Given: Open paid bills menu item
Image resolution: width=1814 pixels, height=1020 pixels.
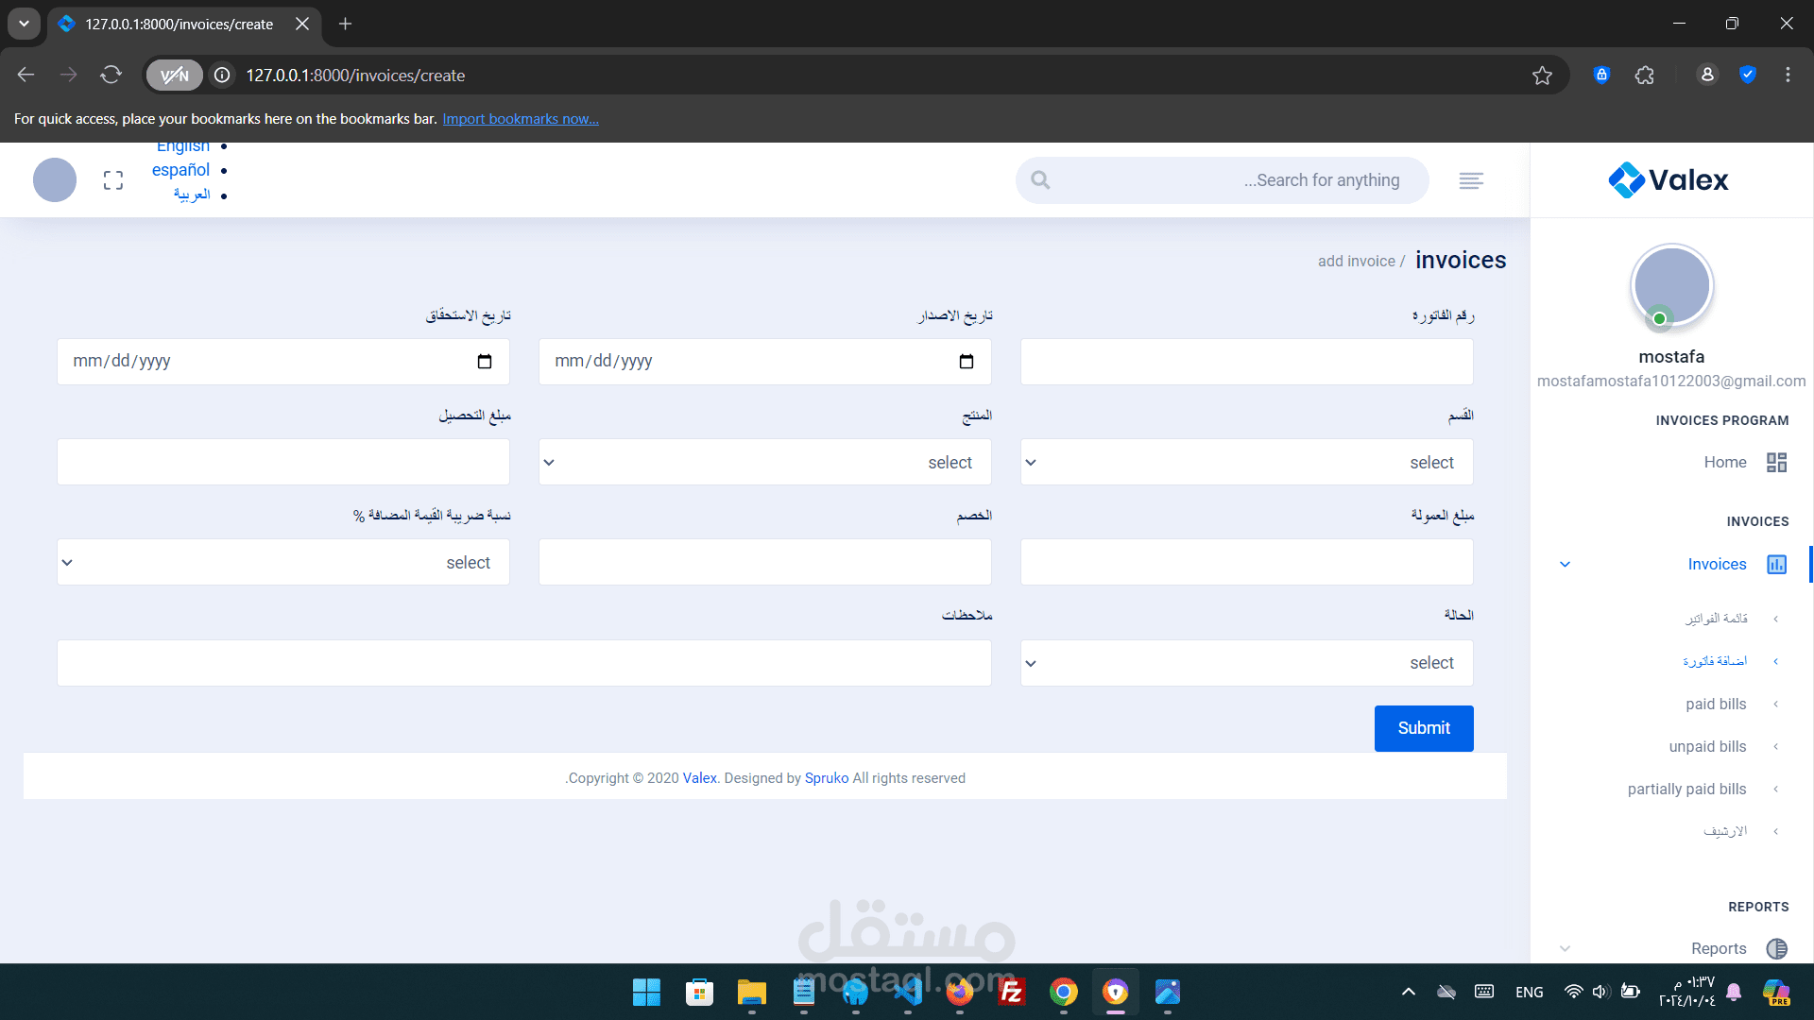Looking at the screenshot, I should tap(1715, 704).
